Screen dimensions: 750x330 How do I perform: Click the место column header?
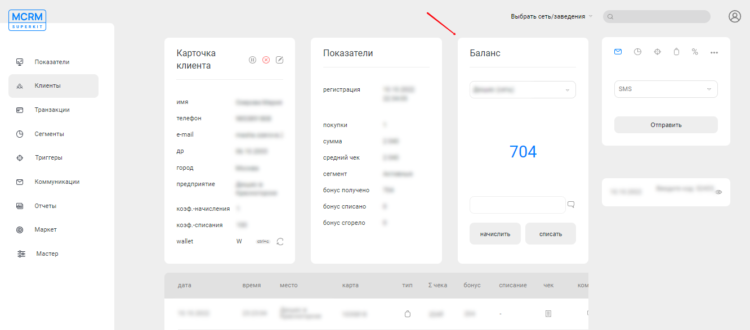tap(289, 285)
